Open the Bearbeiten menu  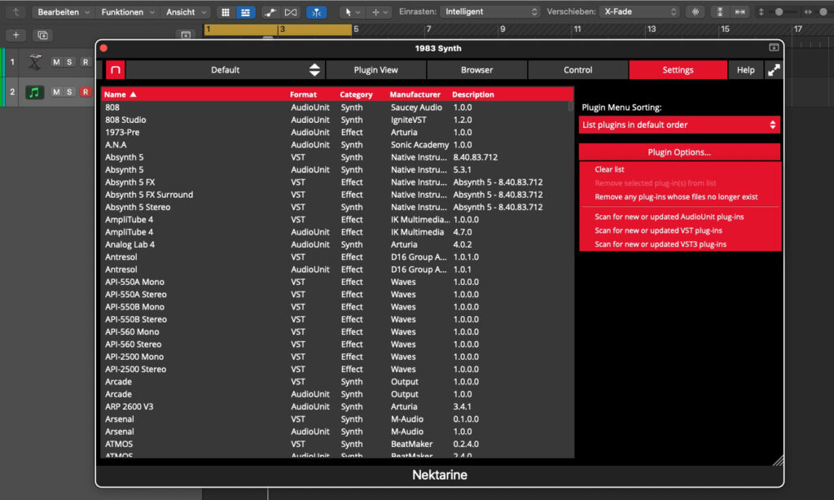tap(64, 11)
